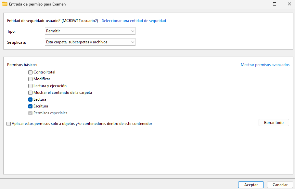Open the Tipo dropdown showing Permitir
Screen dimensions: 295x189
[90, 31]
